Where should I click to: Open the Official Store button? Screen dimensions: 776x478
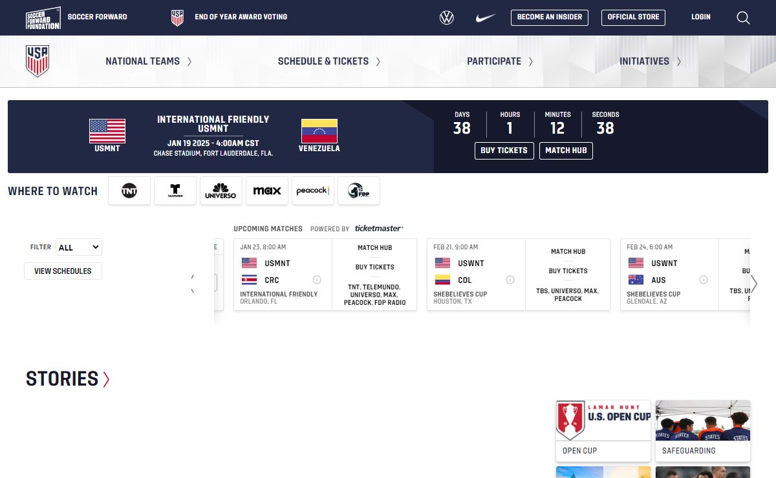click(x=633, y=17)
